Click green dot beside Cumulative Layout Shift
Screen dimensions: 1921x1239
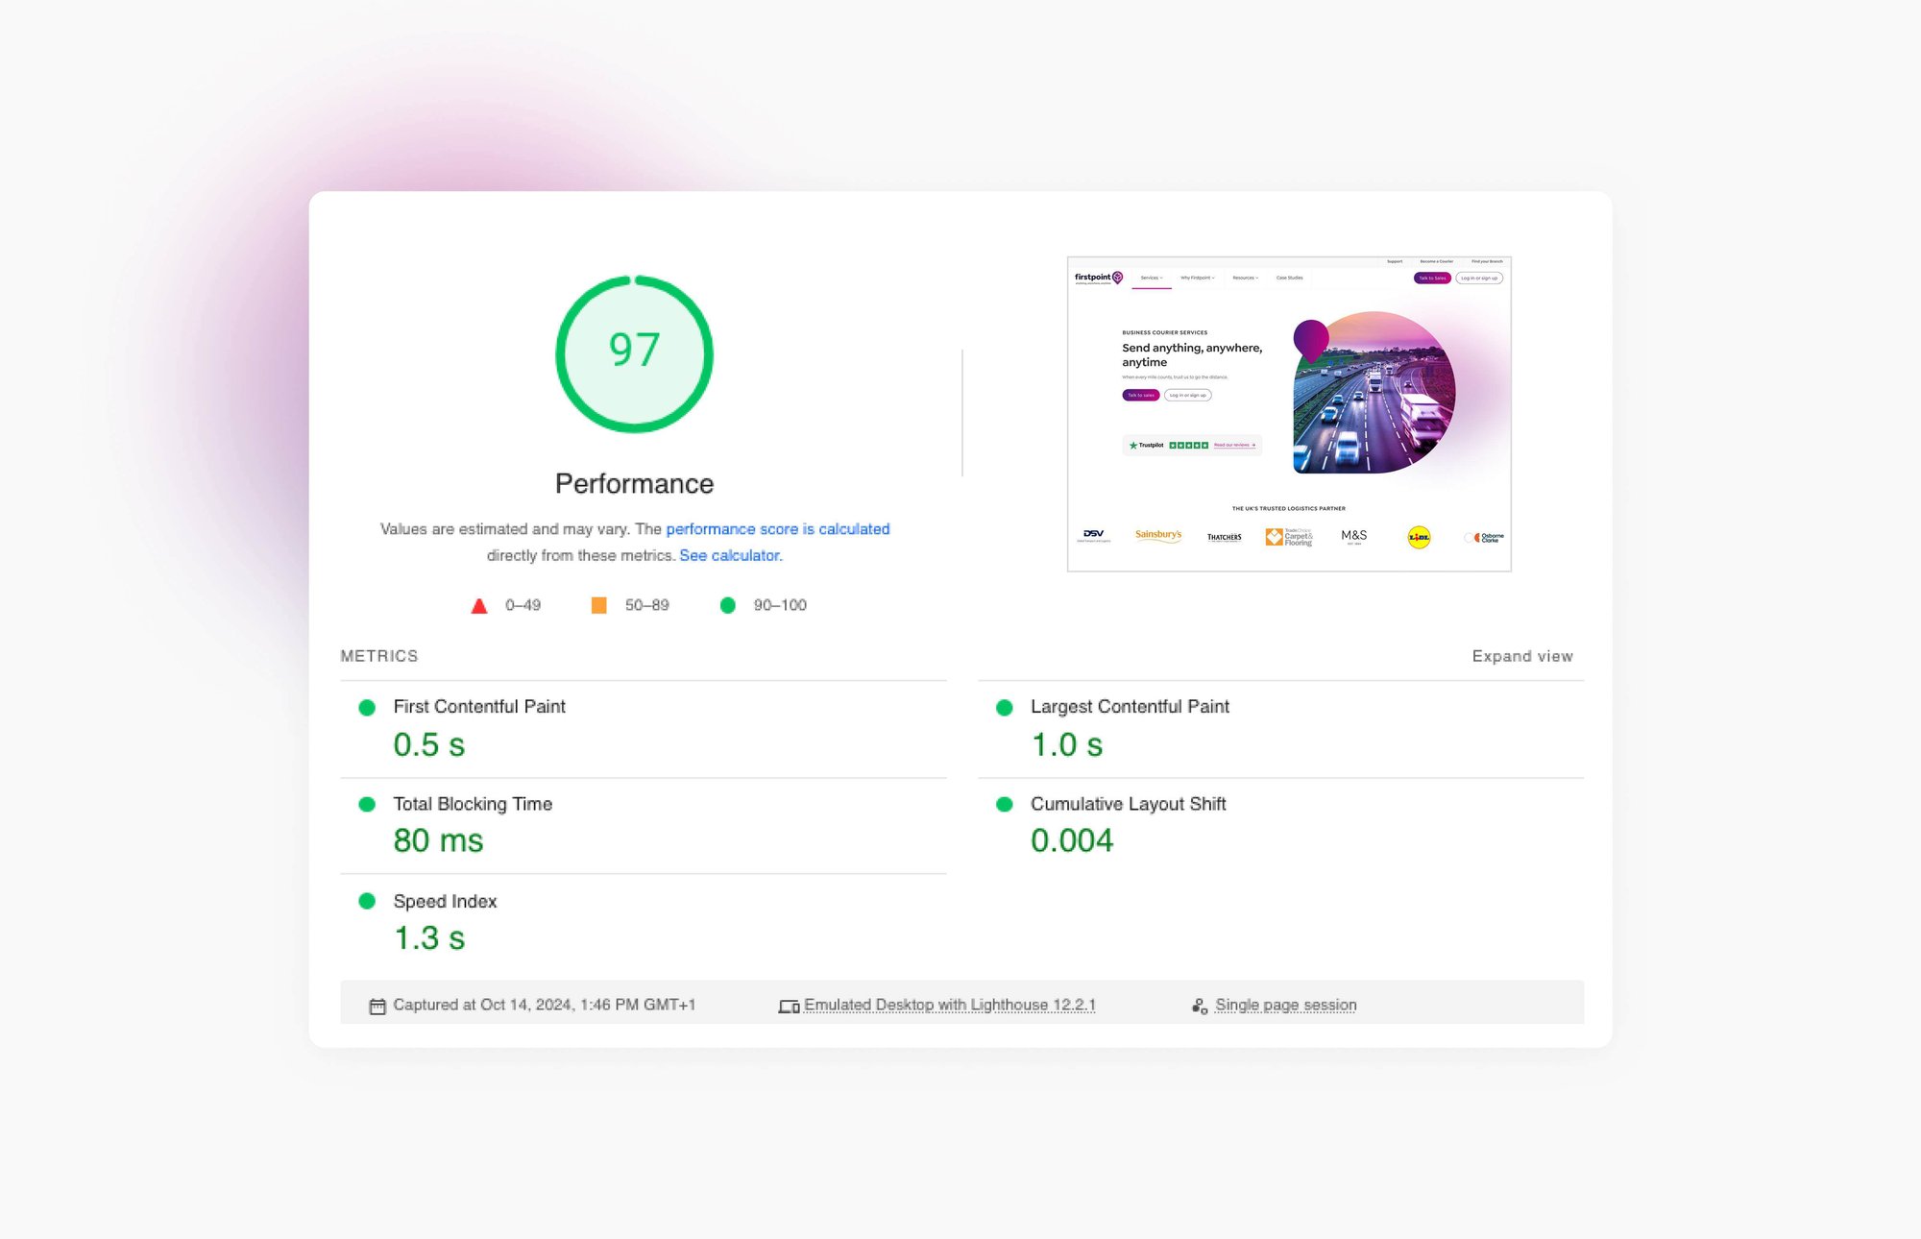pyautogui.click(x=1005, y=804)
